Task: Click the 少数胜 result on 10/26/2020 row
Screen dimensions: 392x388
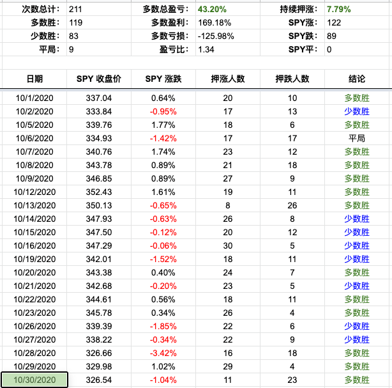Action: (x=357, y=327)
